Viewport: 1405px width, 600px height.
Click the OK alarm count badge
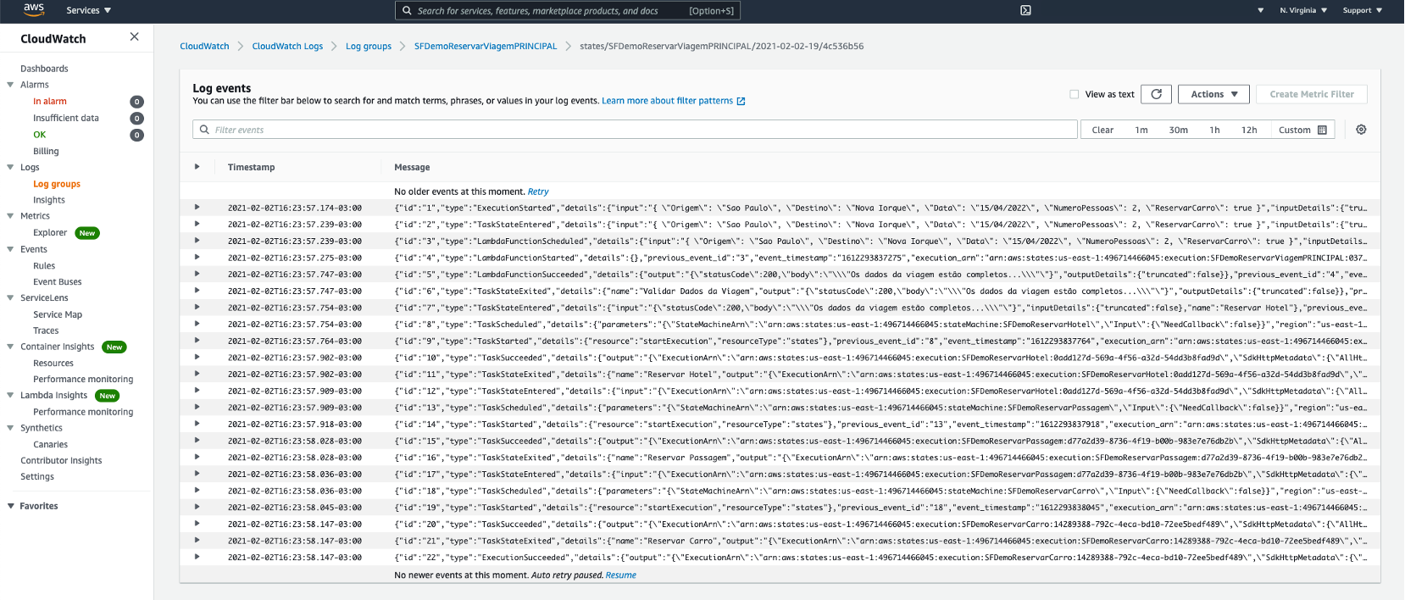click(136, 135)
